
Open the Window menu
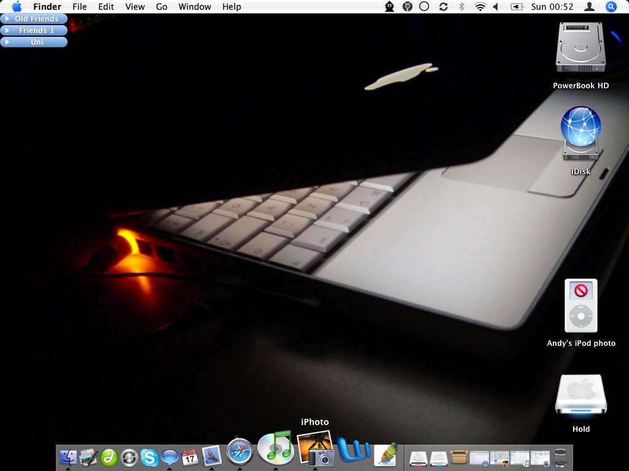point(195,7)
